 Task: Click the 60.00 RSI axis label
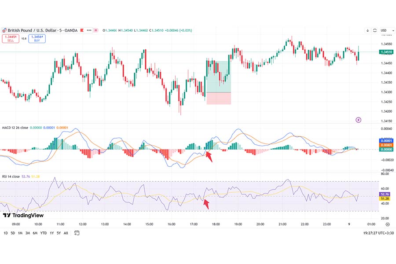tap(385, 189)
